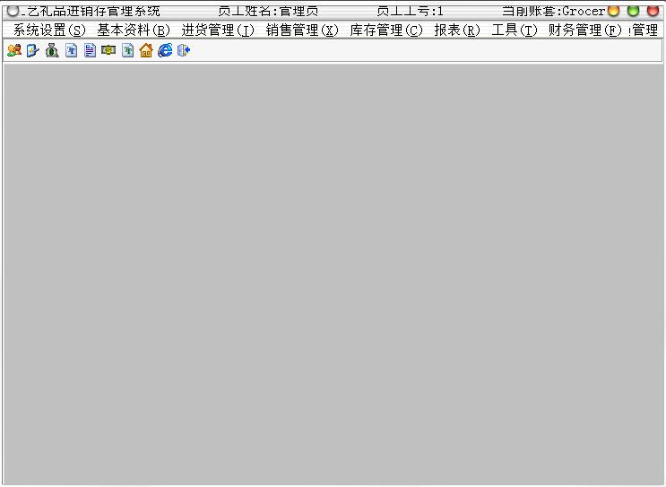Open the 工具(T) menu
This screenshot has width=666, height=487.
click(x=515, y=30)
